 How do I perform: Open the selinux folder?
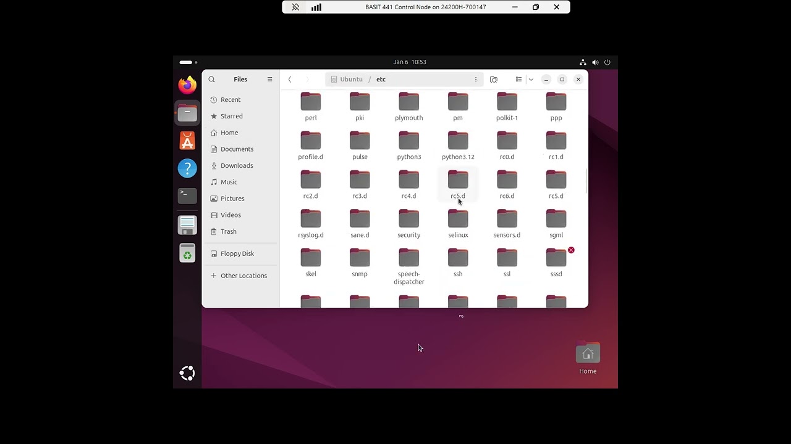click(x=458, y=223)
